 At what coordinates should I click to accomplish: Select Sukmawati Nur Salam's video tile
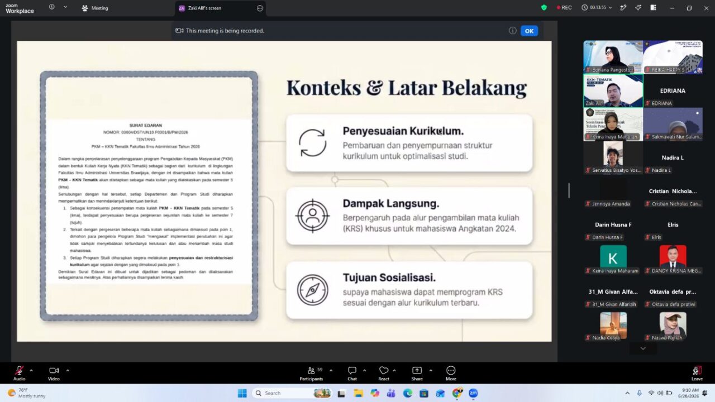(x=673, y=124)
